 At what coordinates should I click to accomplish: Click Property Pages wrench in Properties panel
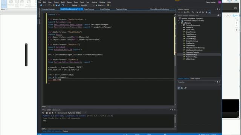pos(186,88)
